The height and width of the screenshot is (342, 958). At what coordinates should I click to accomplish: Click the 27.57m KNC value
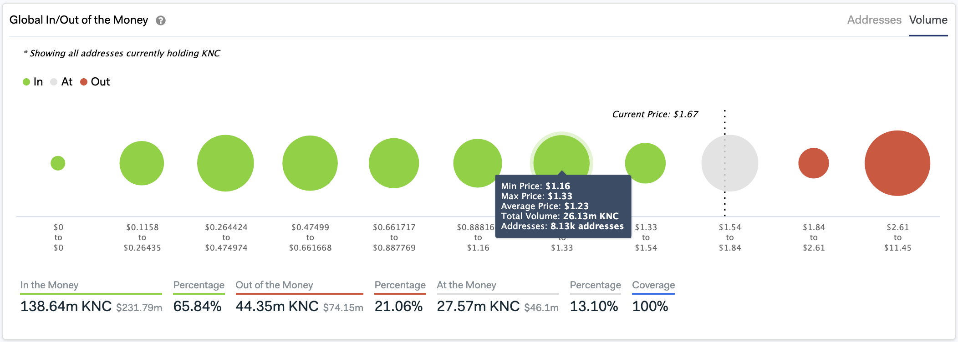(478, 307)
